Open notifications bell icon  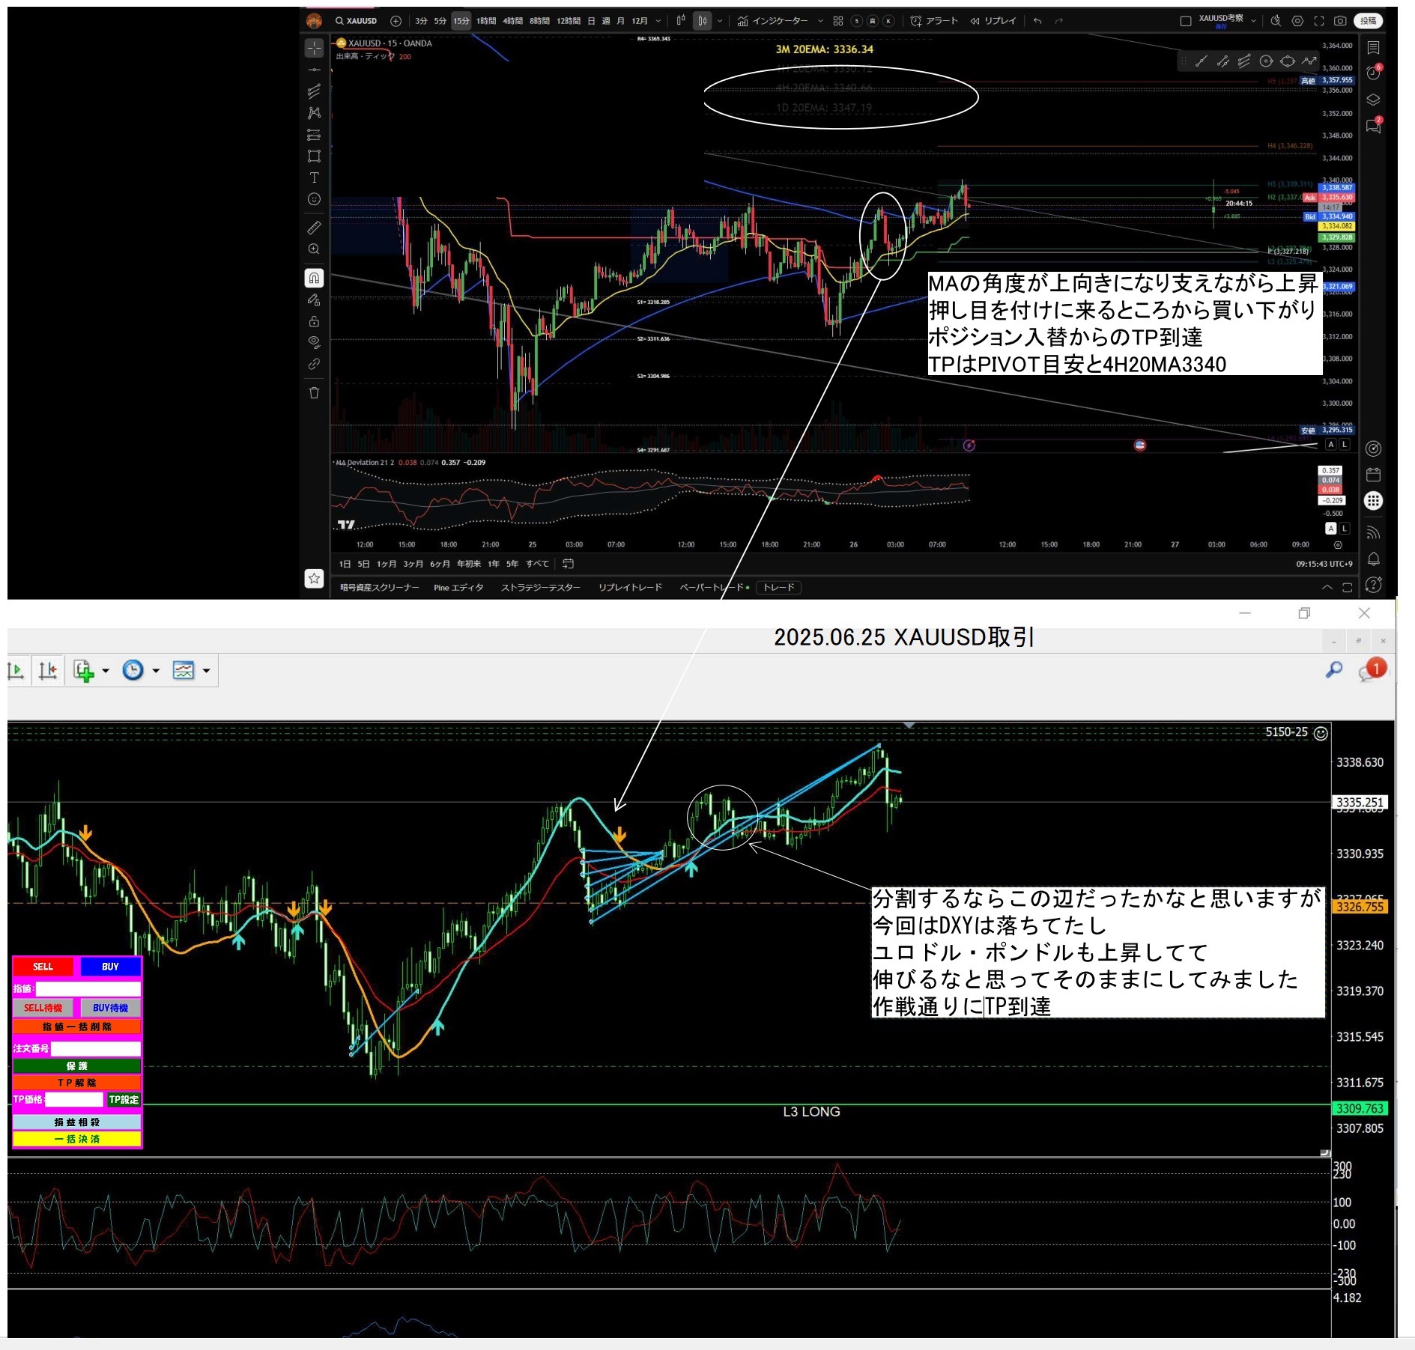click(1373, 559)
